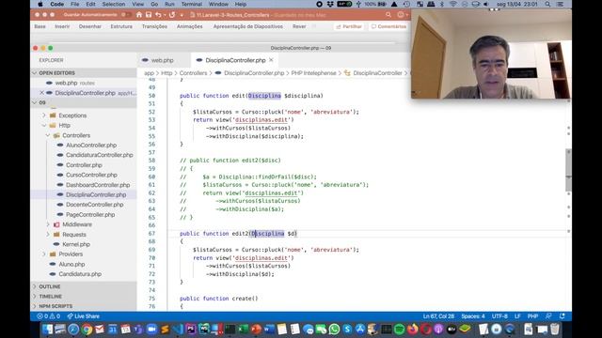Open DocenteController.php in the explorer
Screen dimensions: 602x338
(x=94, y=205)
